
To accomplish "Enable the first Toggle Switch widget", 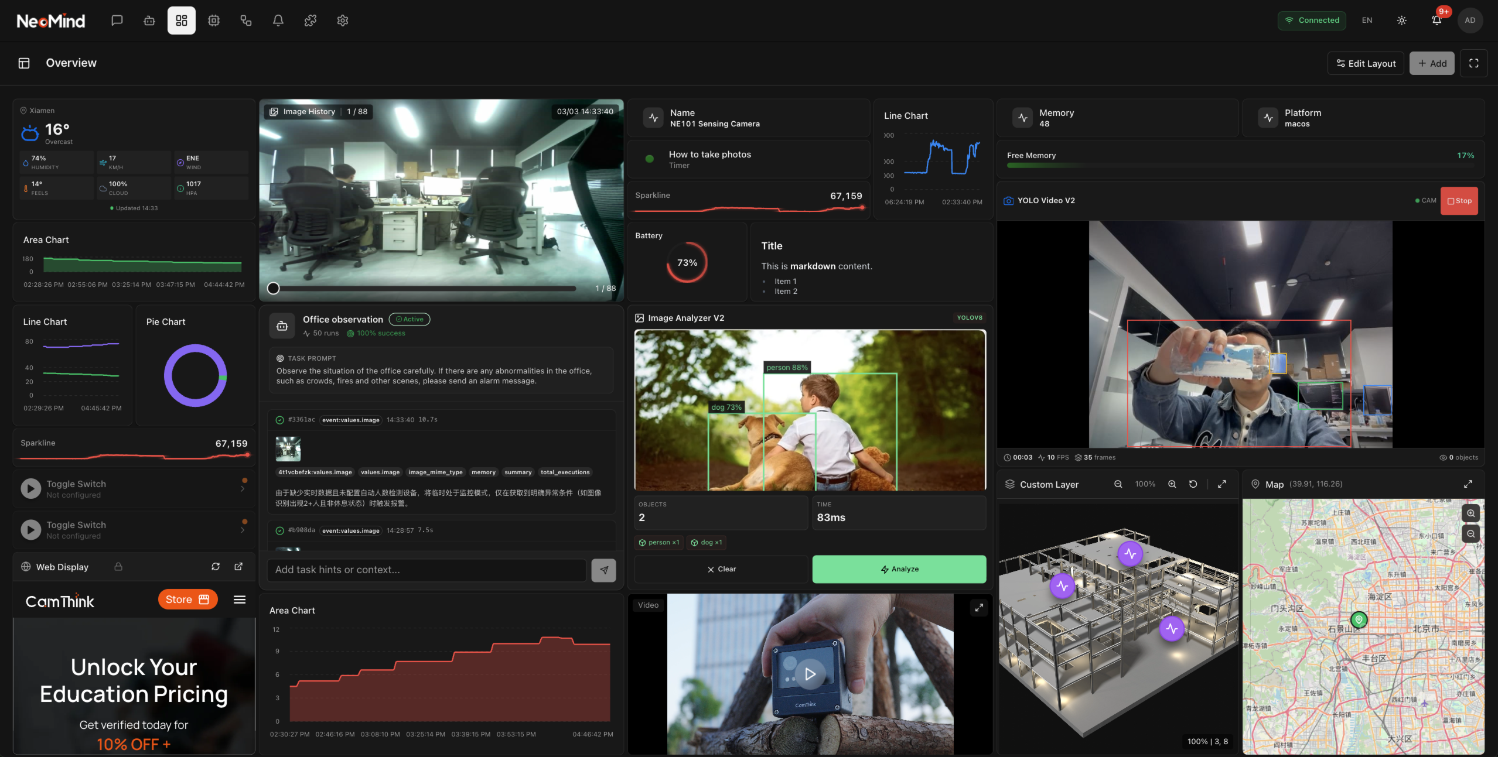I will click(x=30, y=488).
